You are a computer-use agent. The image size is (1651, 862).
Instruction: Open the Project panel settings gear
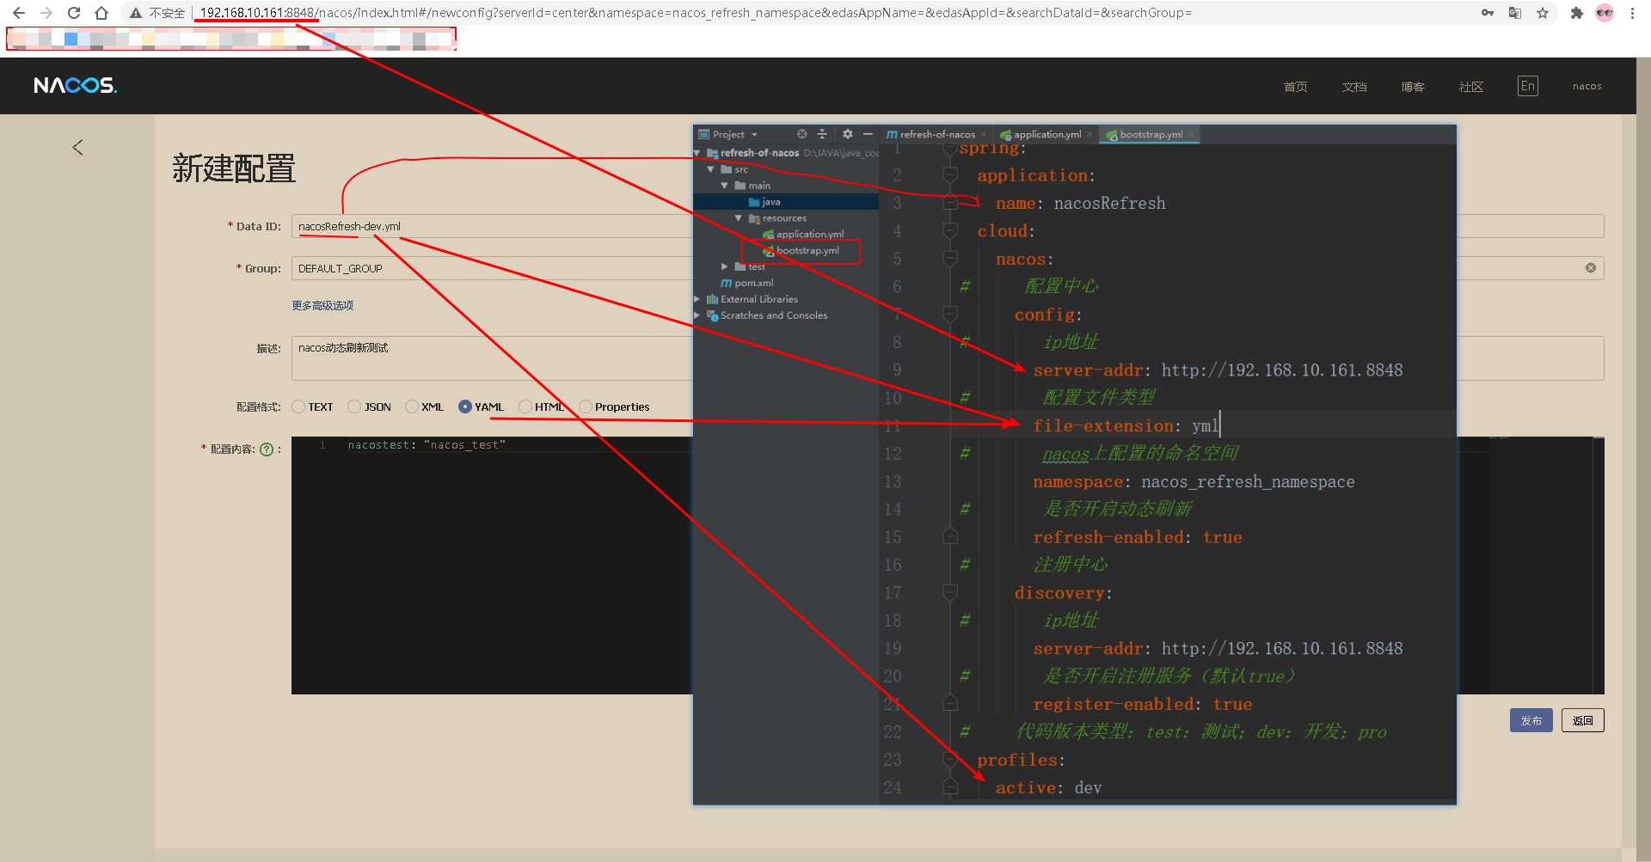click(x=847, y=134)
